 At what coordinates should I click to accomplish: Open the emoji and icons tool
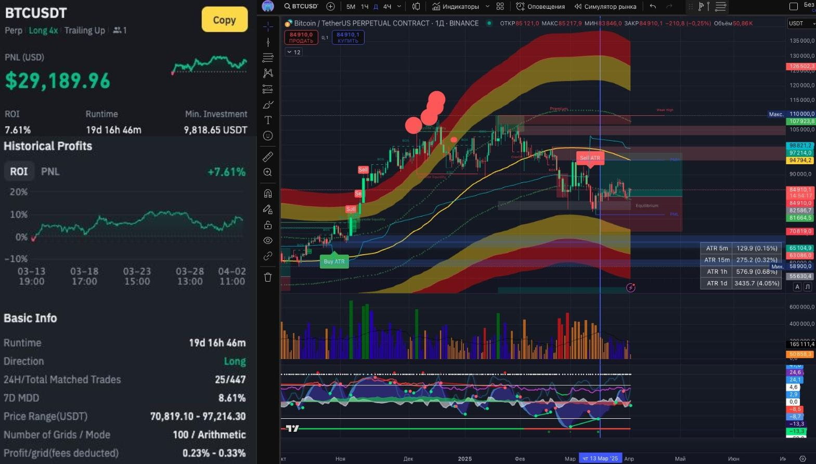[268, 136]
